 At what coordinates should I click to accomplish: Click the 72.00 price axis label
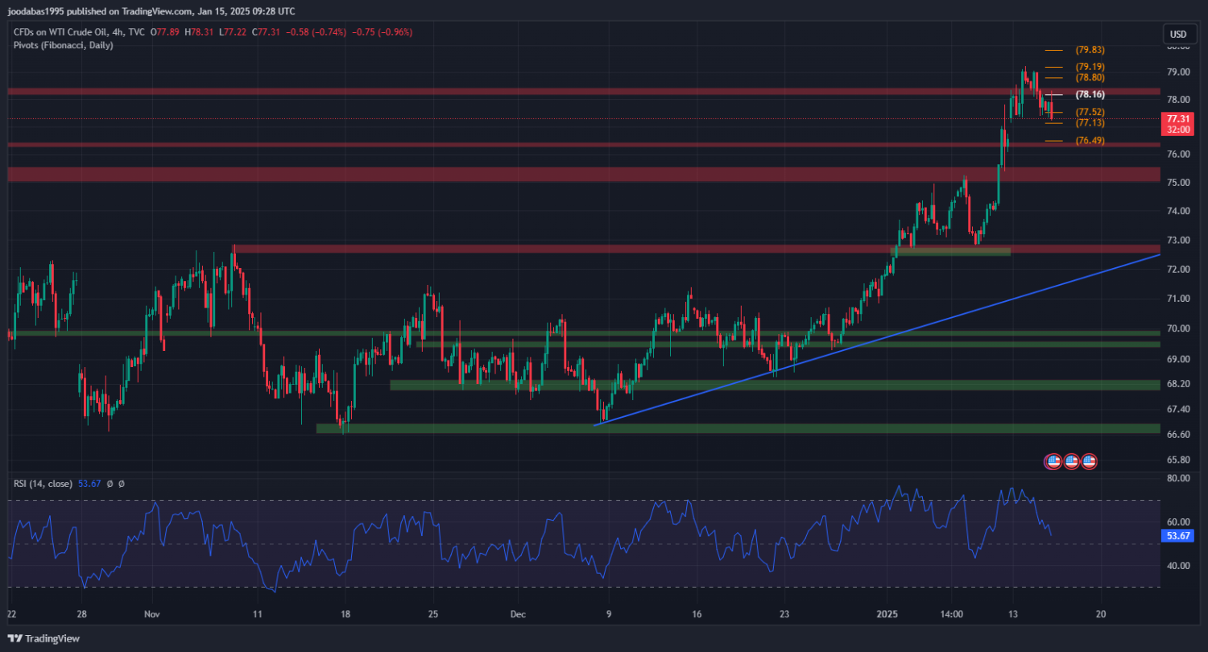[x=1178, y=269]
